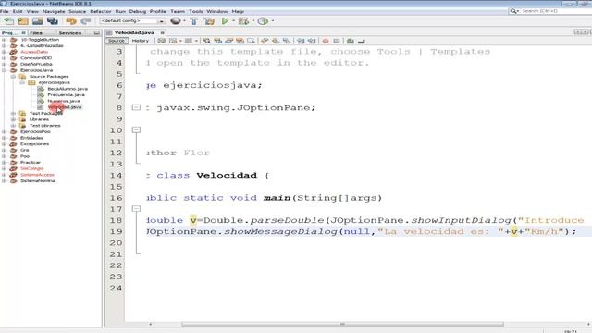Click the Uncomment code icon
This screenshot has height=333, width=592.
pos(362,41)
